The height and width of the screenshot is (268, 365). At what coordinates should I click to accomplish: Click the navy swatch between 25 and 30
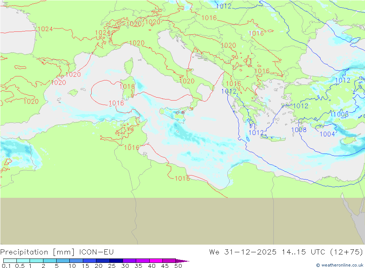116,261
